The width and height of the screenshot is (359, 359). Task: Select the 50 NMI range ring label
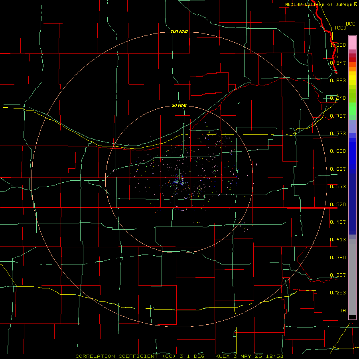179,105
